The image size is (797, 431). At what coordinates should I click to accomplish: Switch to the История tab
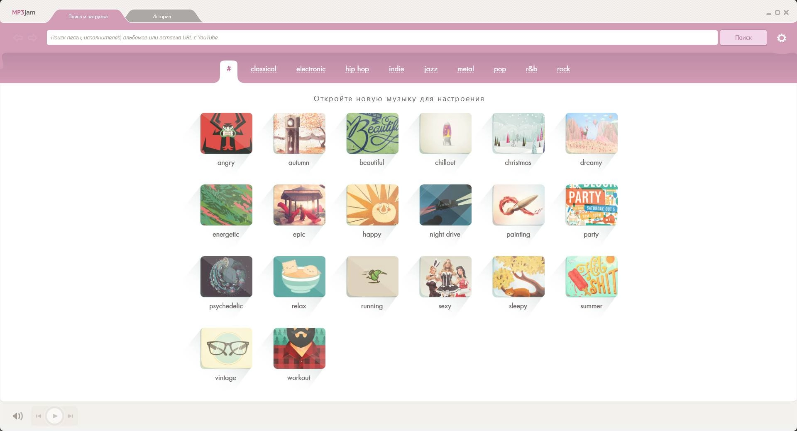point(162,17)
